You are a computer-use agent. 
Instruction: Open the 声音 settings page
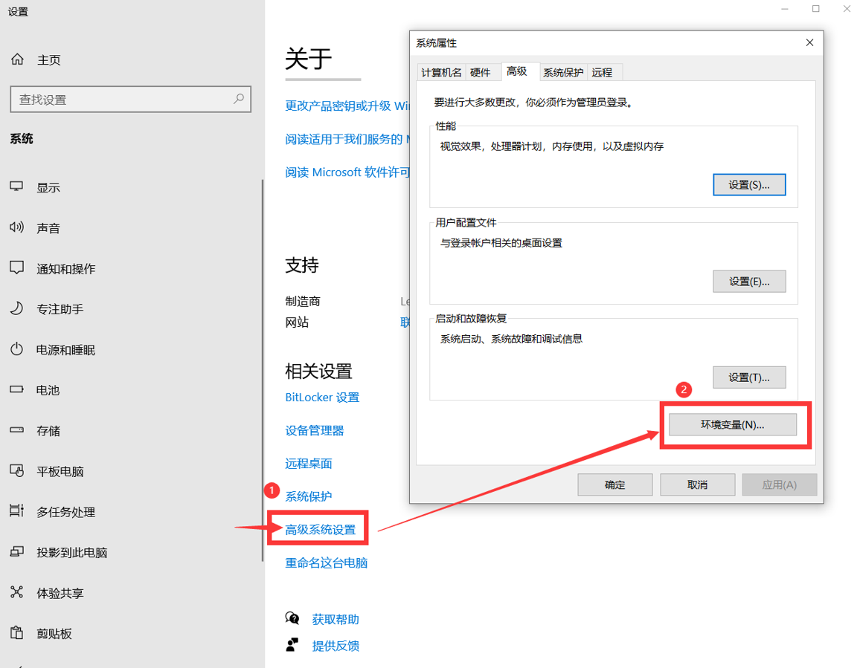(x=48, y=228)
